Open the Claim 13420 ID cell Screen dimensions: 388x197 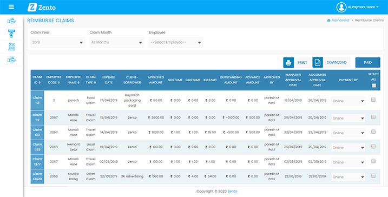[x=37, y=176]
